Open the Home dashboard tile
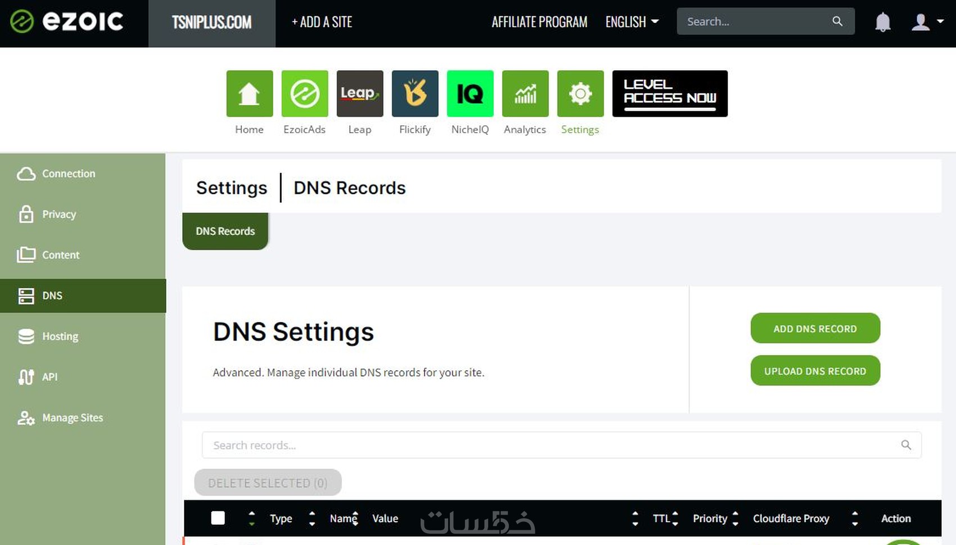The image size is (956, 545). (x=250, y=93)
